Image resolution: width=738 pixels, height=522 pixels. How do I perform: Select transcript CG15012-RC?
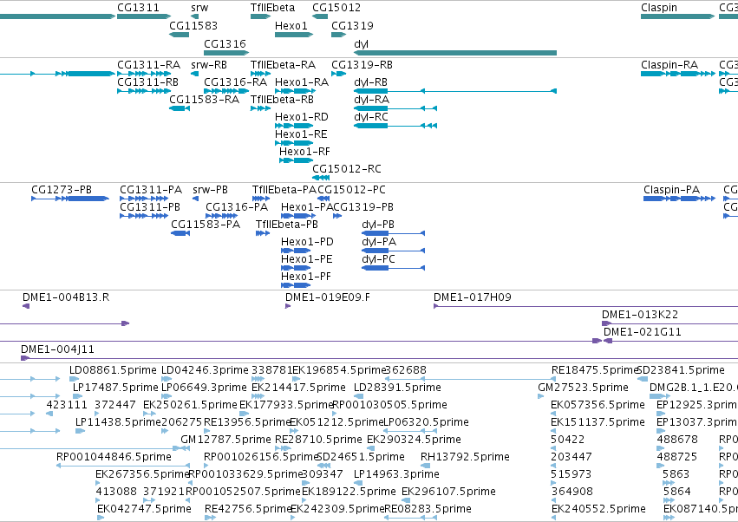346,168
